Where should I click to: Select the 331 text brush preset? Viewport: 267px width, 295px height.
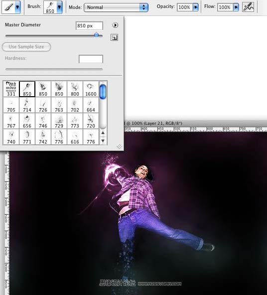(11, 89)
